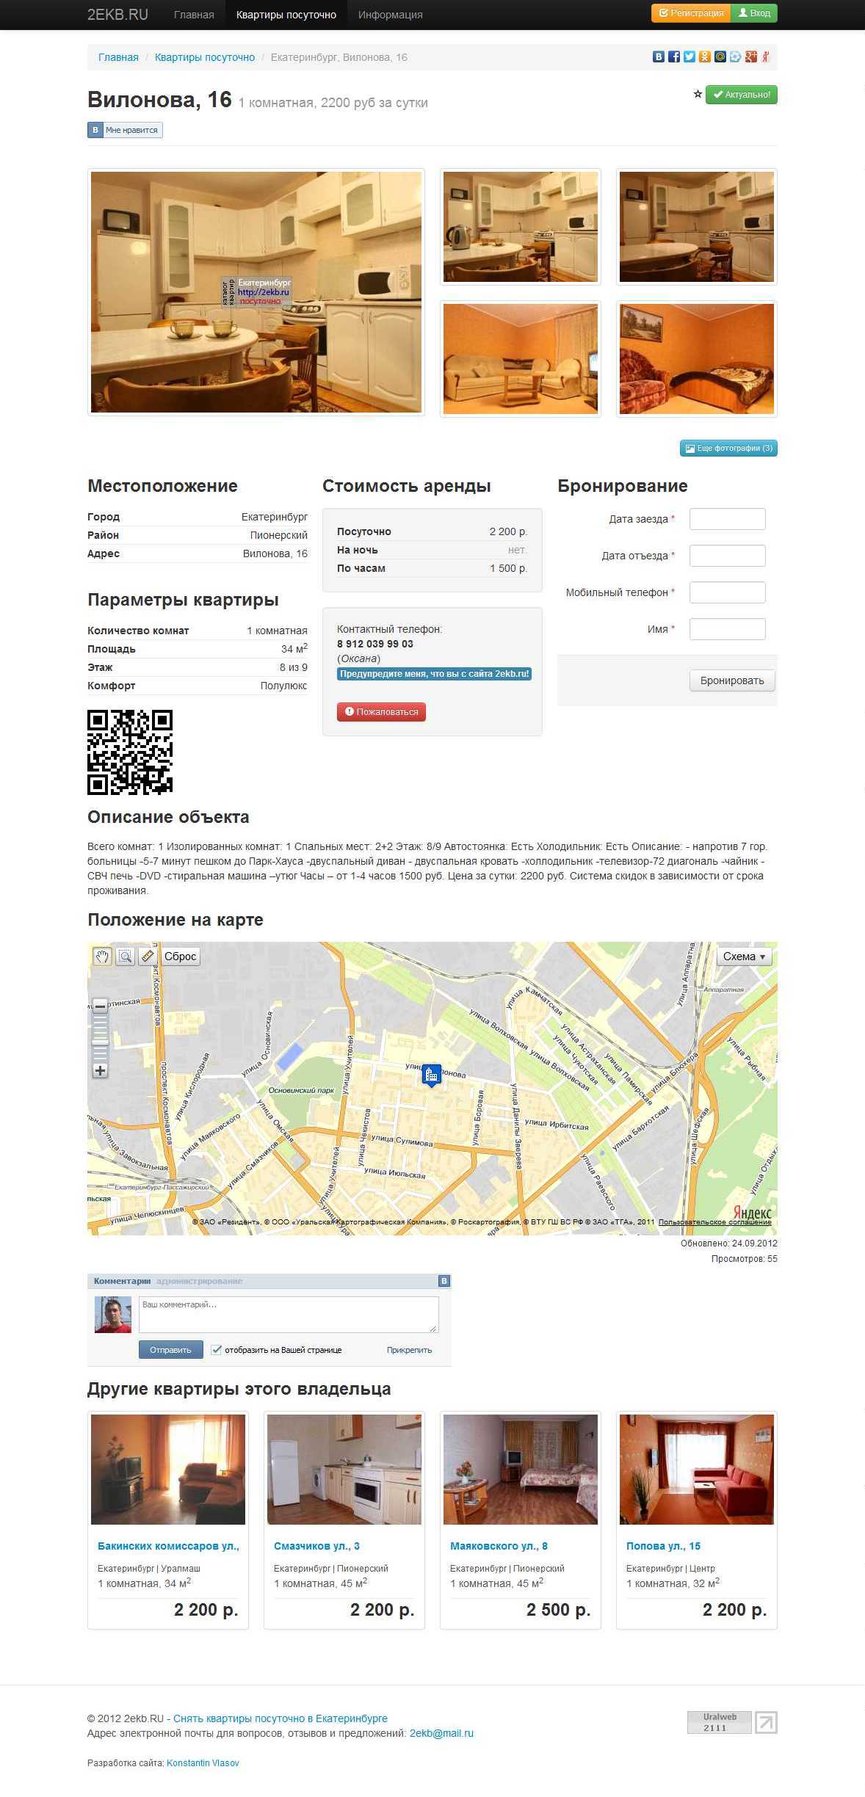The height and width of the screenshot is (1797, 865).
Task: Share the listing on Odnoklassniki
Action: 705,57
